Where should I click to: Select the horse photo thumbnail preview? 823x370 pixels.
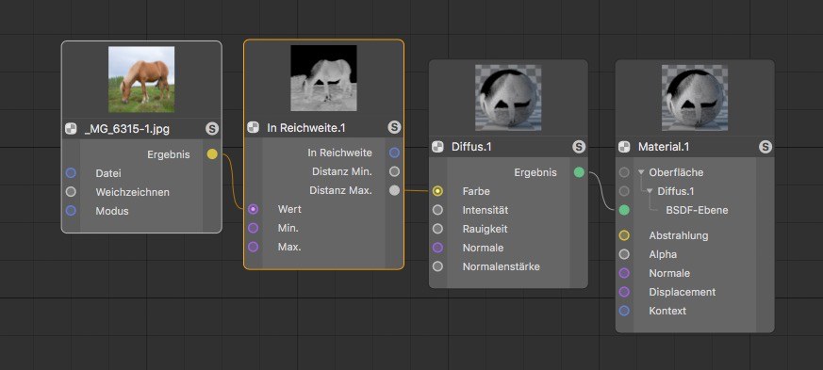click(x=141, y=79)
